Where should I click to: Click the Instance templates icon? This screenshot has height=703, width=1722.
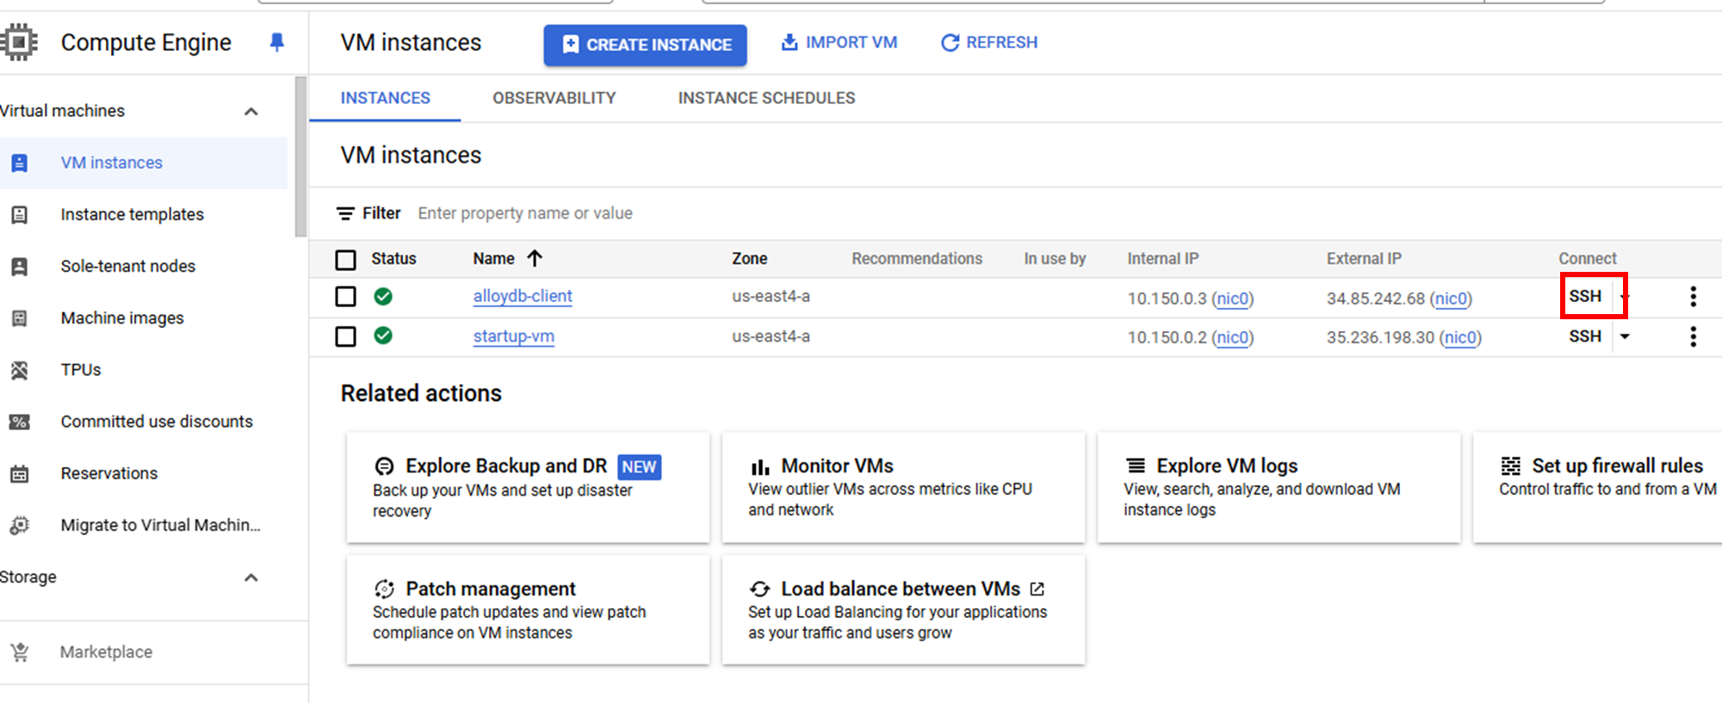[19, 214]
